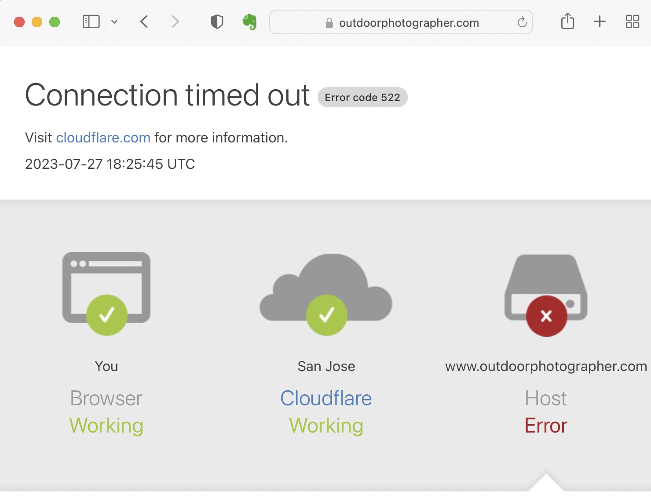Screen dimensions: 651x502
Task: Click the yellow minimize window button
Action: point(37,22)
